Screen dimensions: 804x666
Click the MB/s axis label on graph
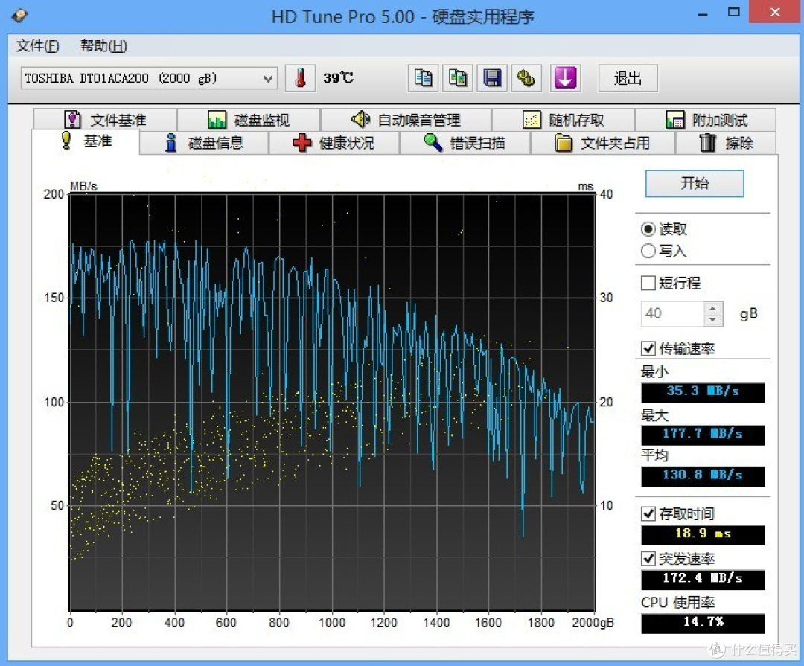point(83,186)
